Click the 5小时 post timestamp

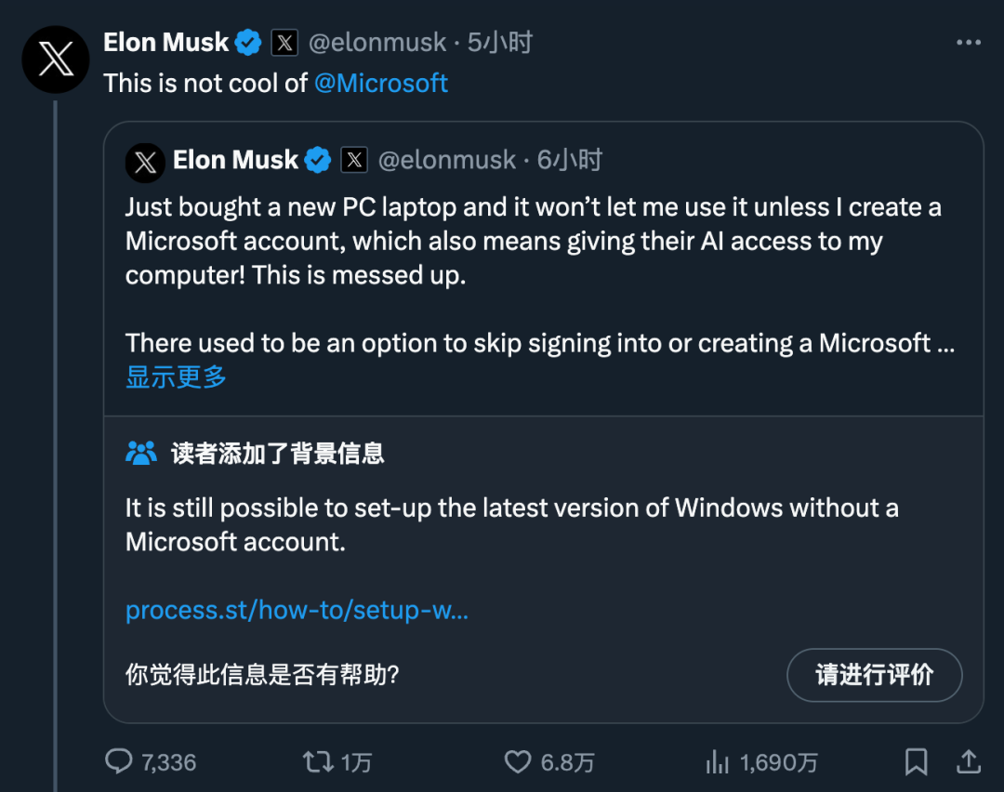(x=500, y=43)
